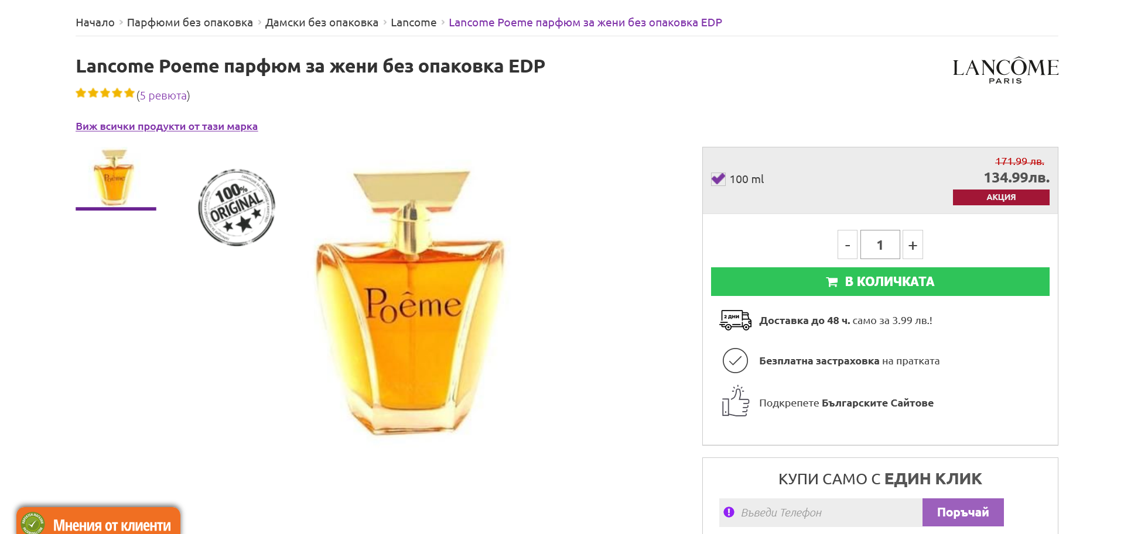Open the 5 ревюта reviews link

coord(163,96)
